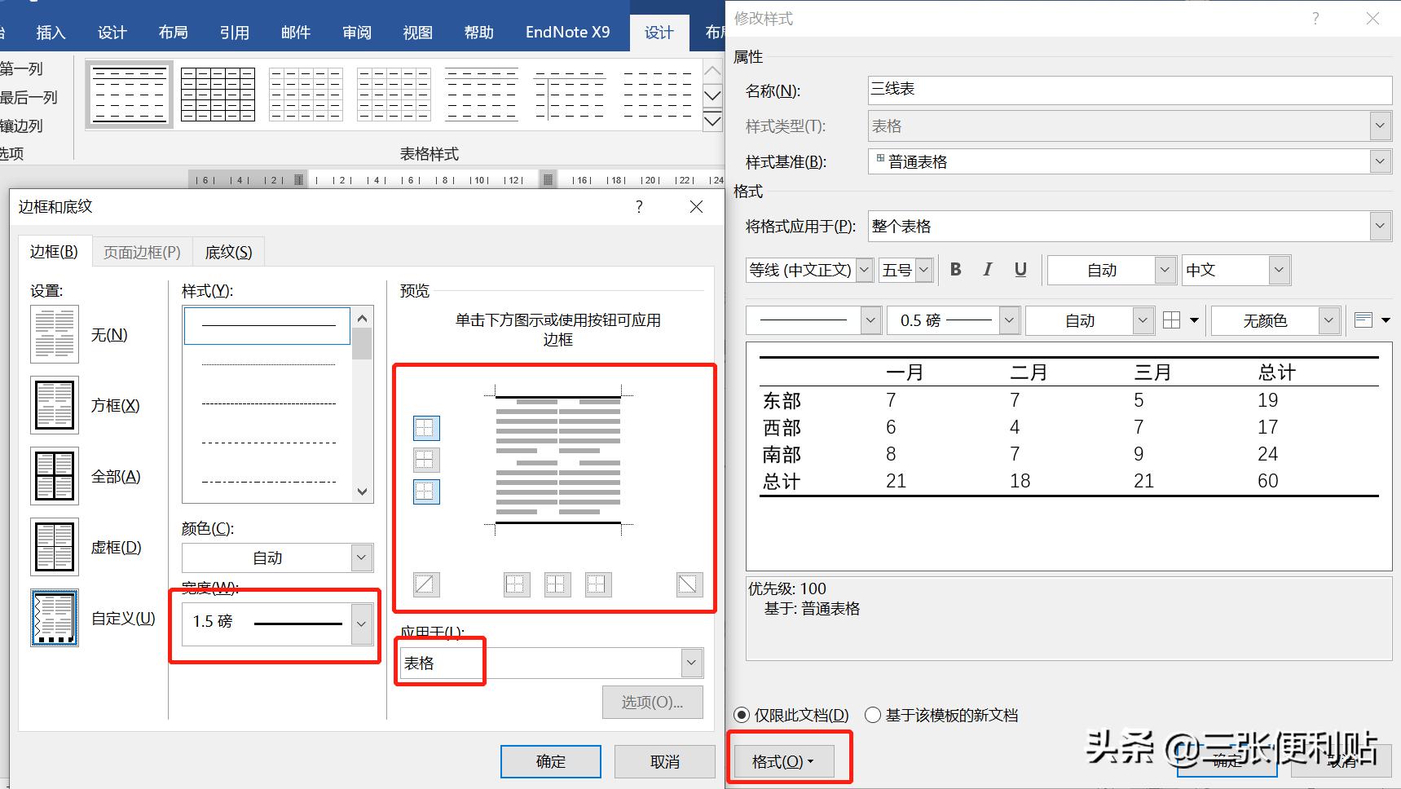
Task: Open the 应用于 dropdown showing 表格
Action: pyautogui.click(x=690, y=663)
